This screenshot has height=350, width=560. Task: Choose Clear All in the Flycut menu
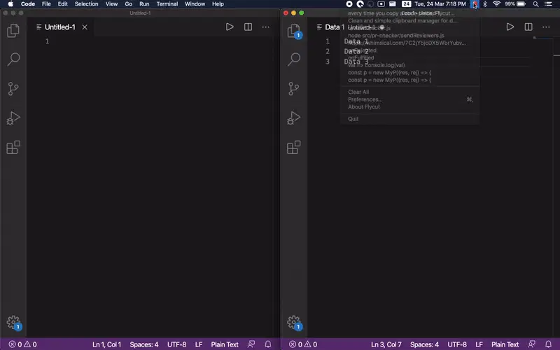click(x=409, y=92)
